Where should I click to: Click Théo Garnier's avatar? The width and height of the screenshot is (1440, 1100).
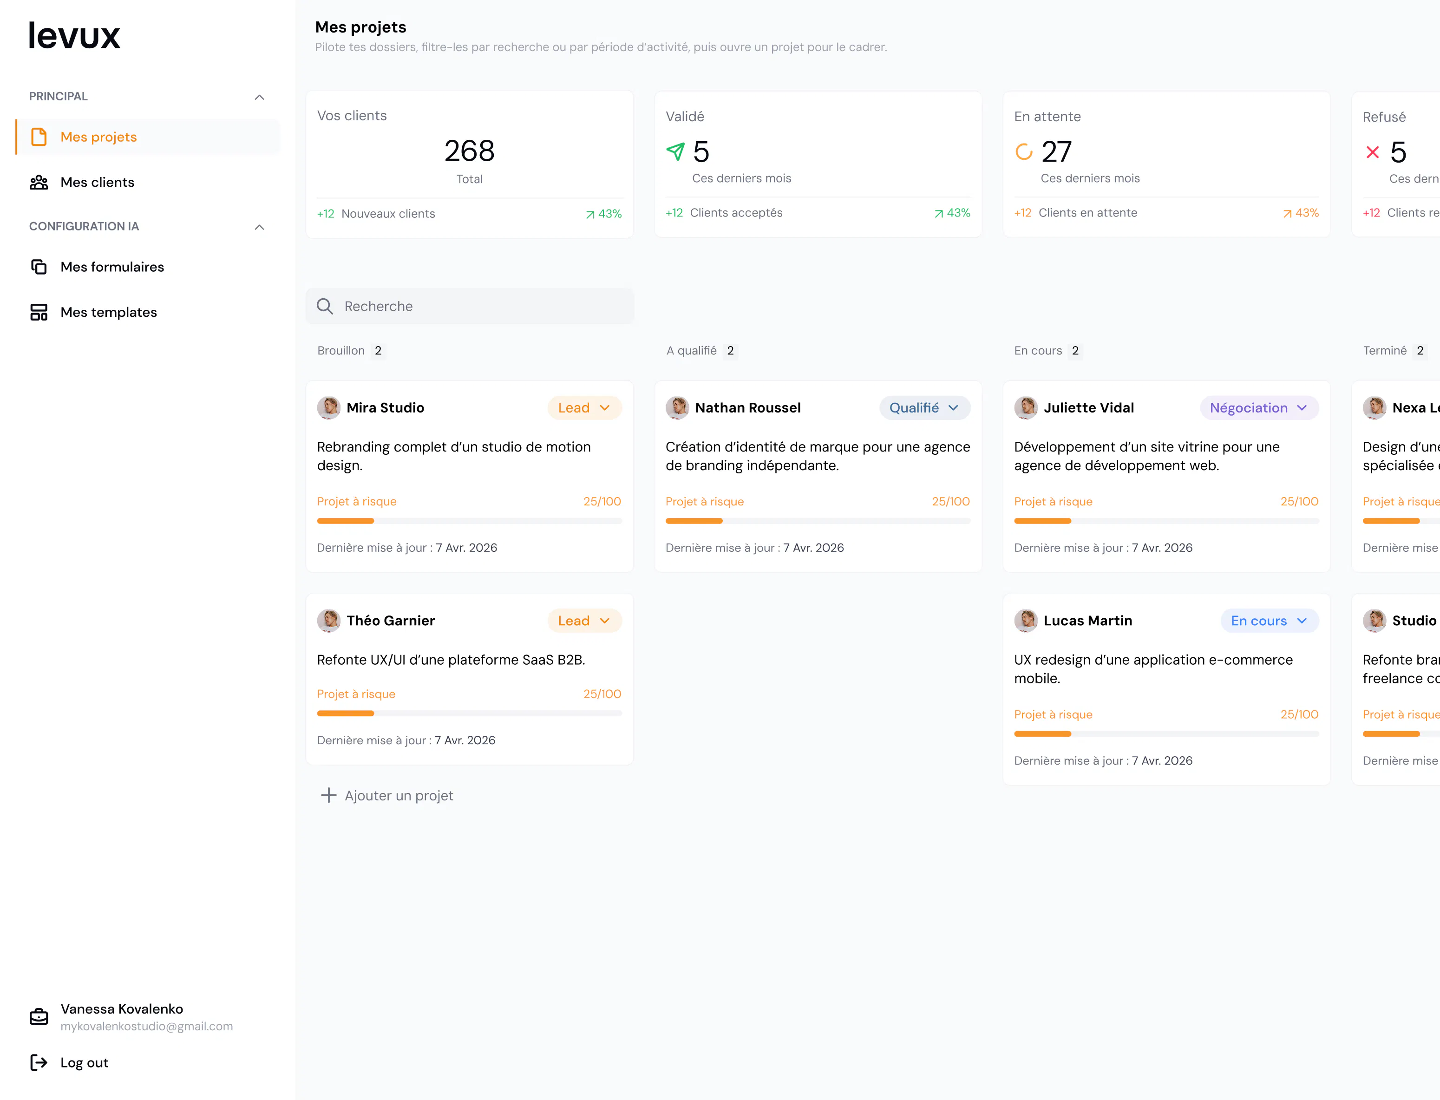tap(329, 621)
